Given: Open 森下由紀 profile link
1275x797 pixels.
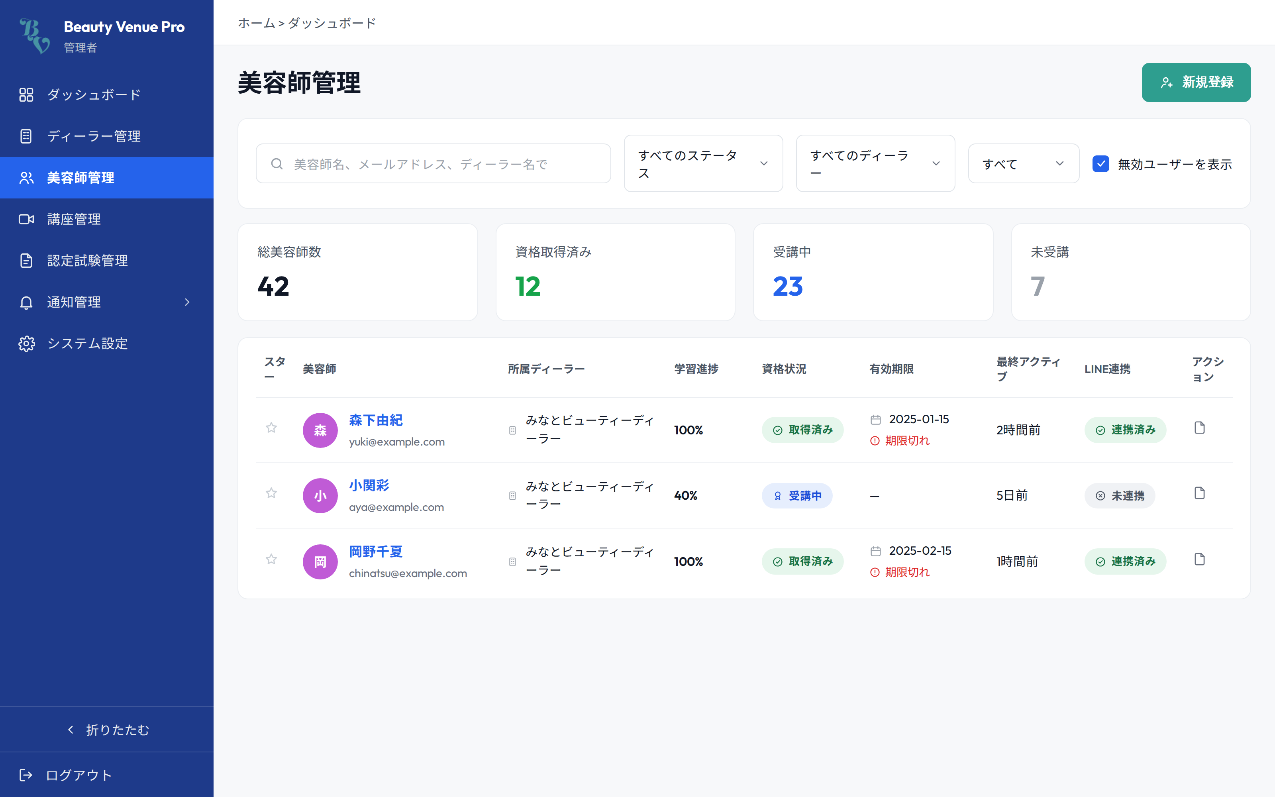Looking at the screenshot, I should pos(376,420).
